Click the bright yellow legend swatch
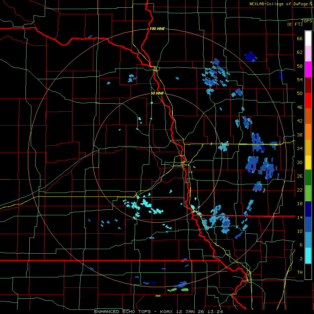Image resolution: width=314 pixels, height=314 pixels. (308, 163)
